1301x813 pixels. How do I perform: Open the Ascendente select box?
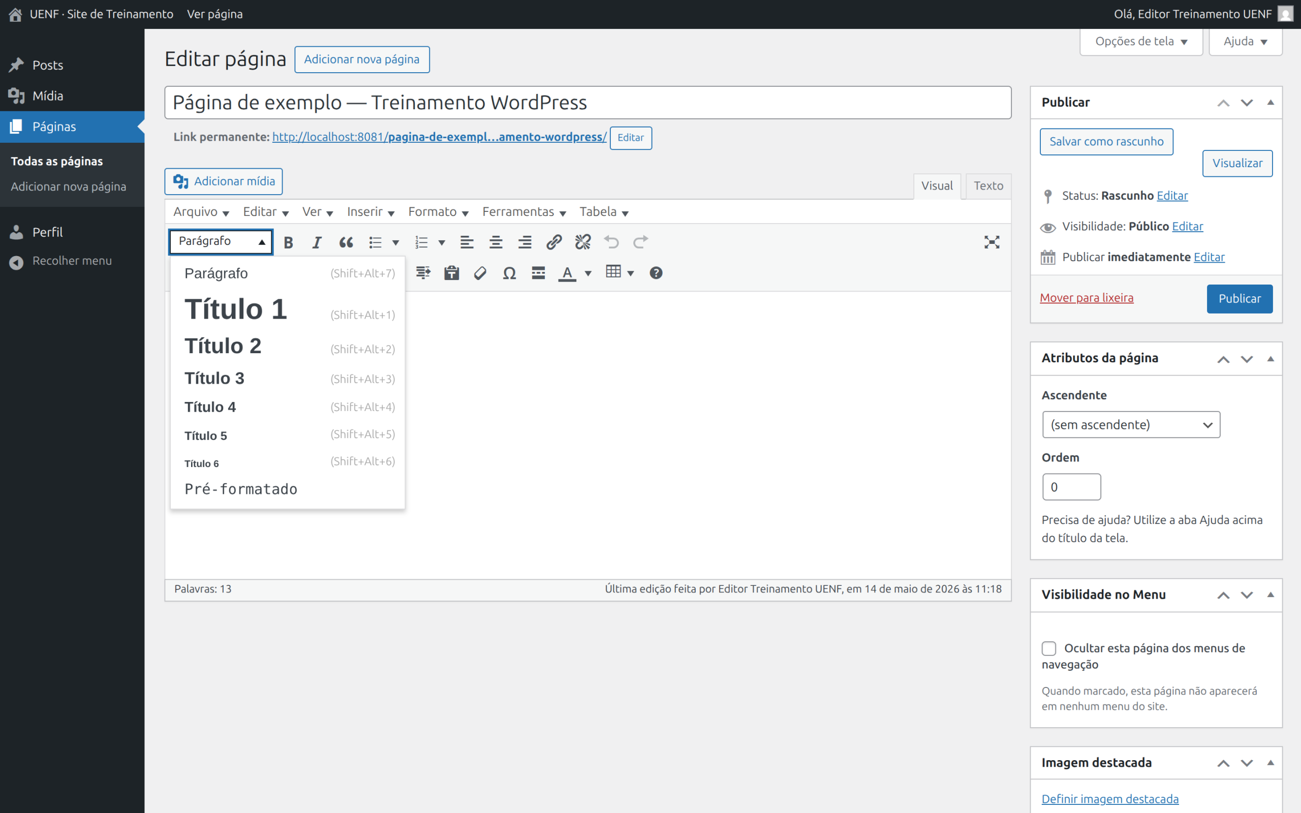[x=1131, y=425]
